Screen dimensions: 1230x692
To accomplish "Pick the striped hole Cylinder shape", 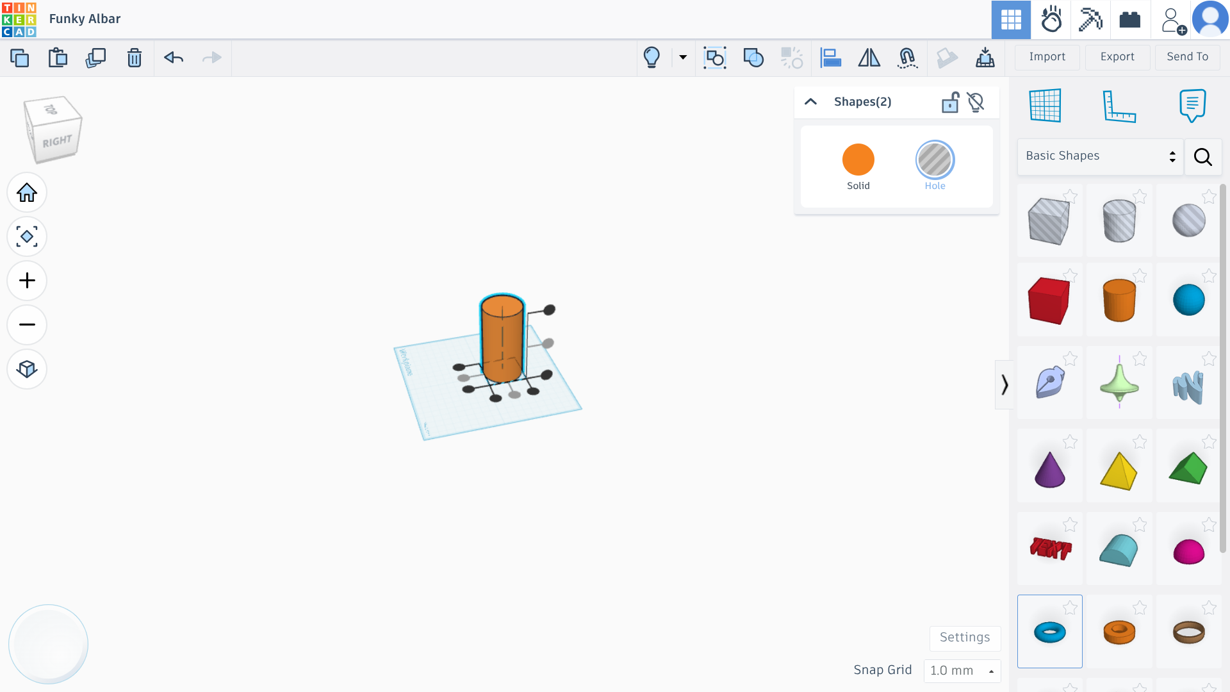I will pyautogui.click(x=1119, y=221).
